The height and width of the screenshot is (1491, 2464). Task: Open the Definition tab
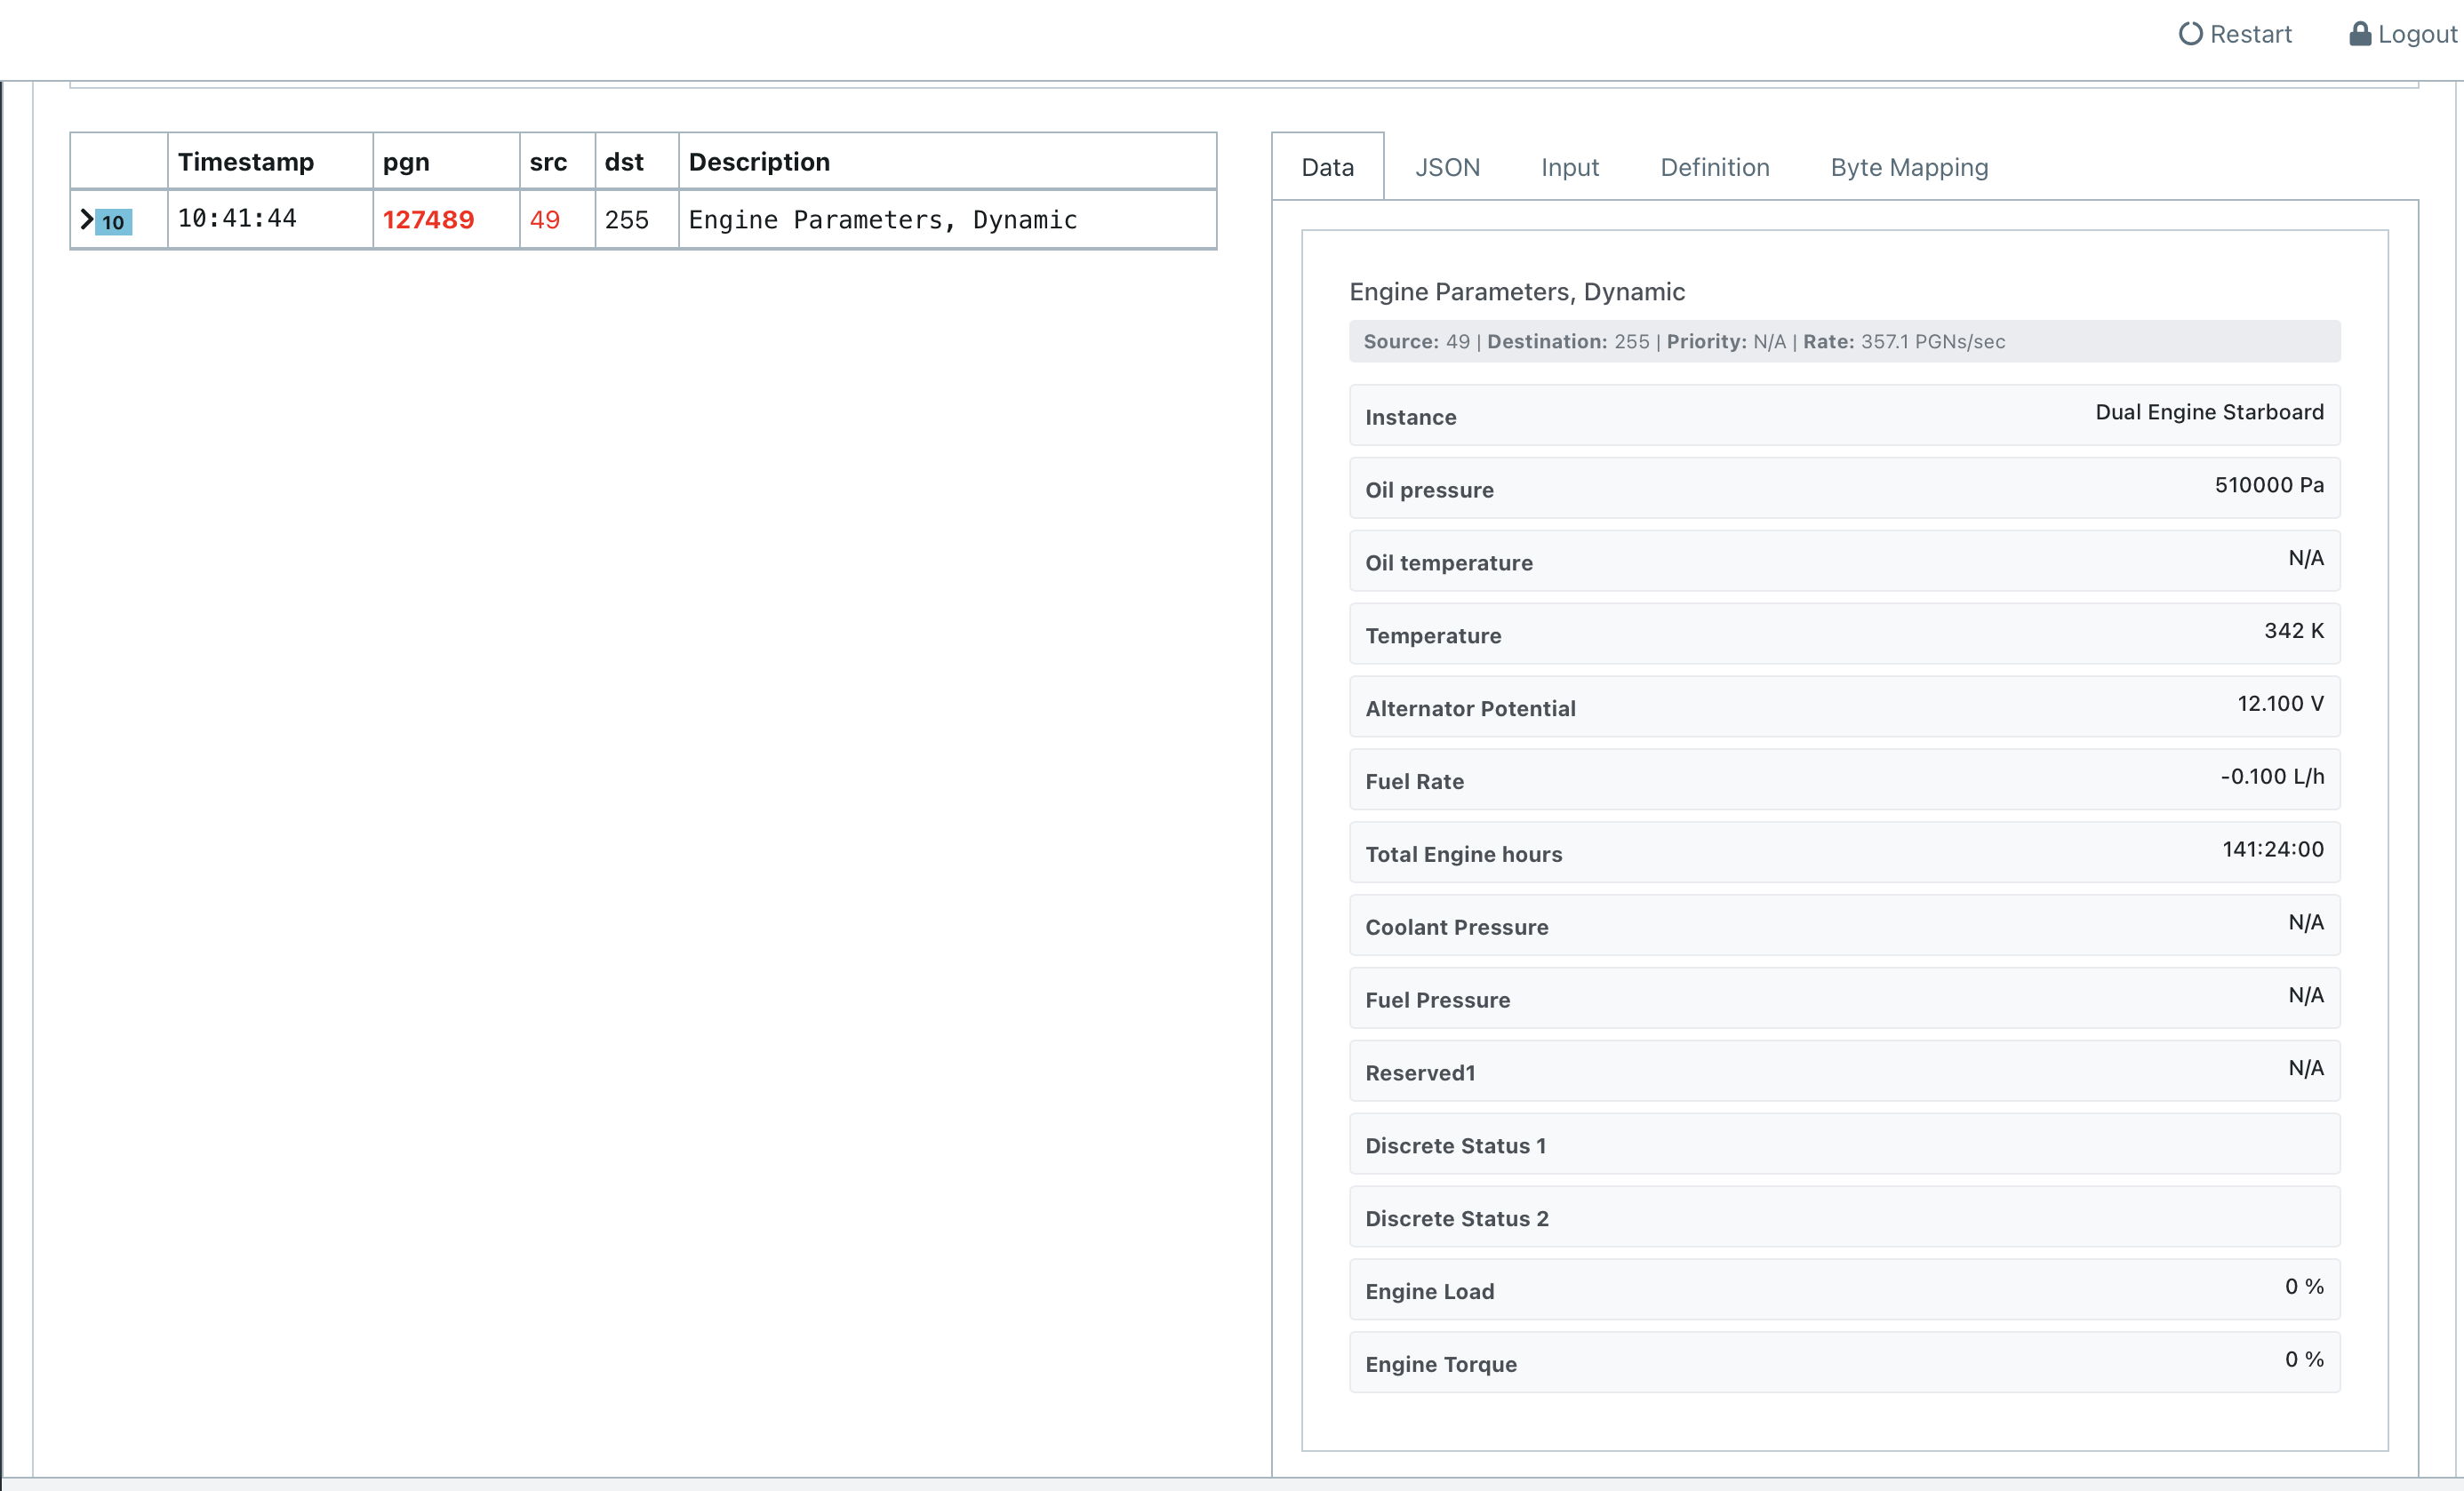coord(1714,167)
